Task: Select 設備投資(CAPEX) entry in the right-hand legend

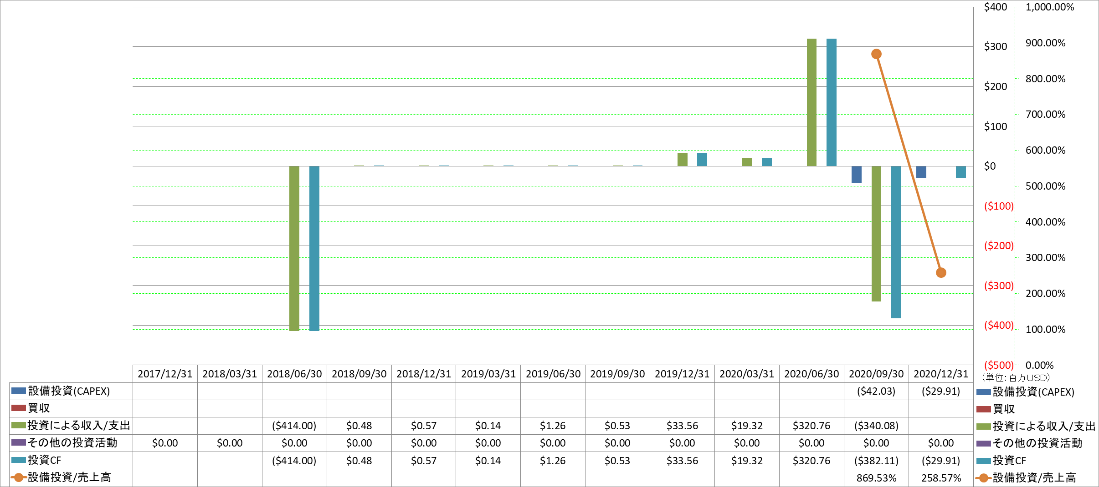Action: [x=1026, y=392]
